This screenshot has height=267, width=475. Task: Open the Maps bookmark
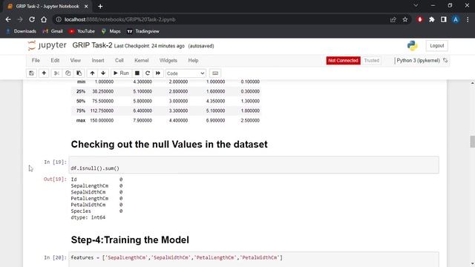[111, 31]
